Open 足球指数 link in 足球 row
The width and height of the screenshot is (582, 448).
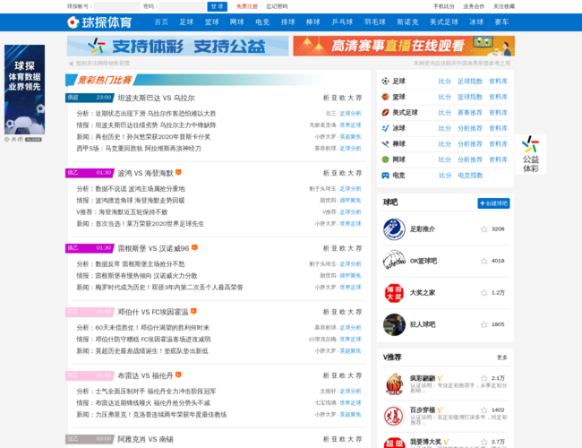[x=470, y=81]
